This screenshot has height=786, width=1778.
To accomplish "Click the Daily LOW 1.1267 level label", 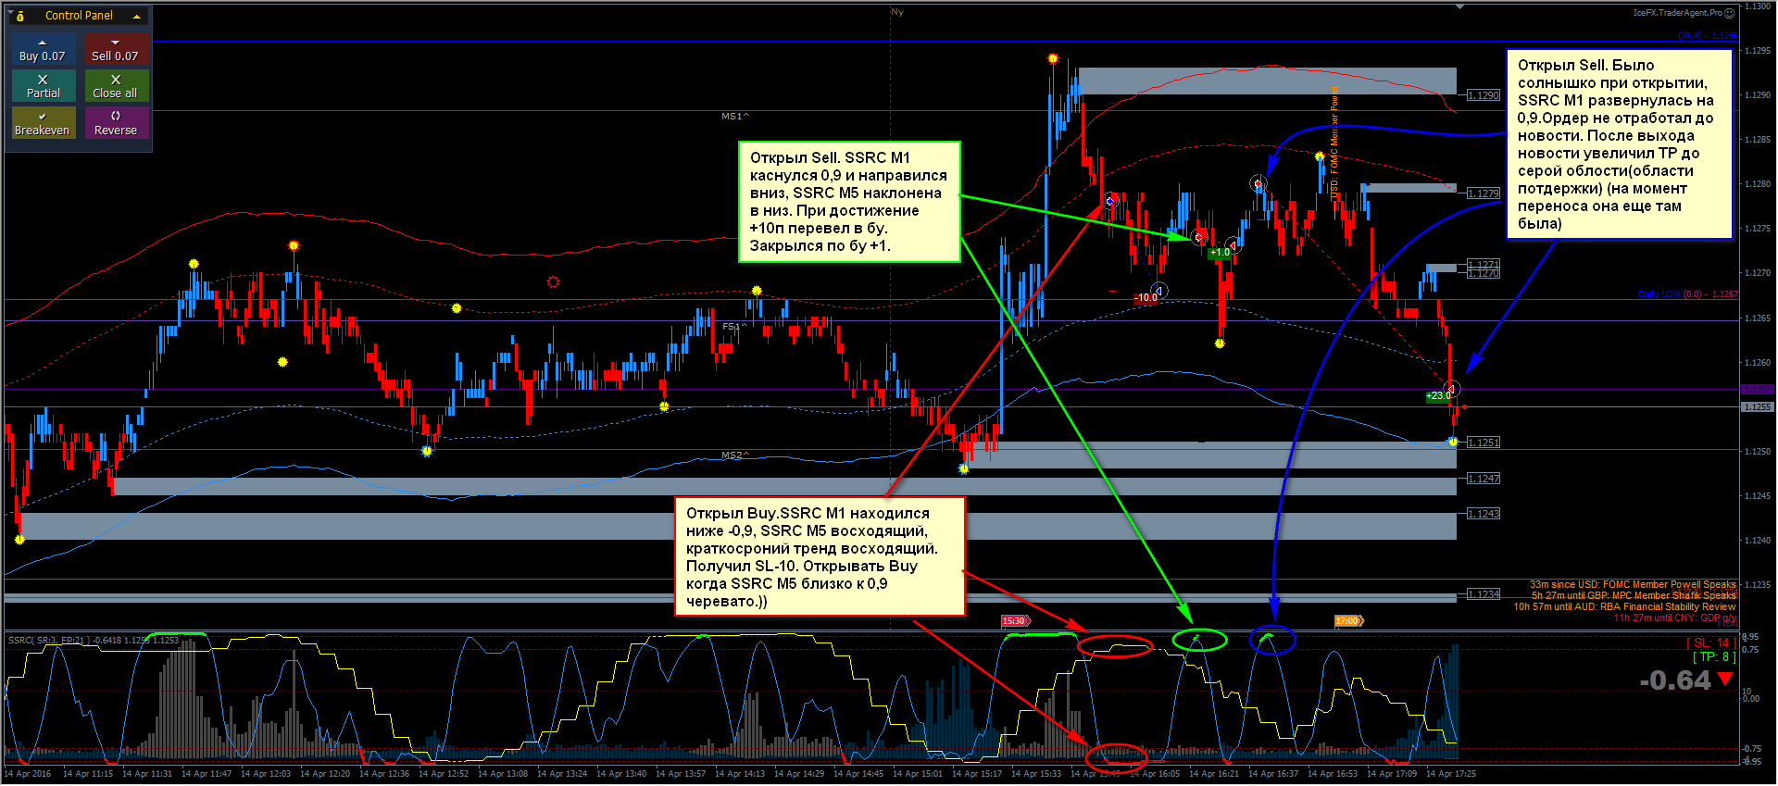I will (1688, 294).
